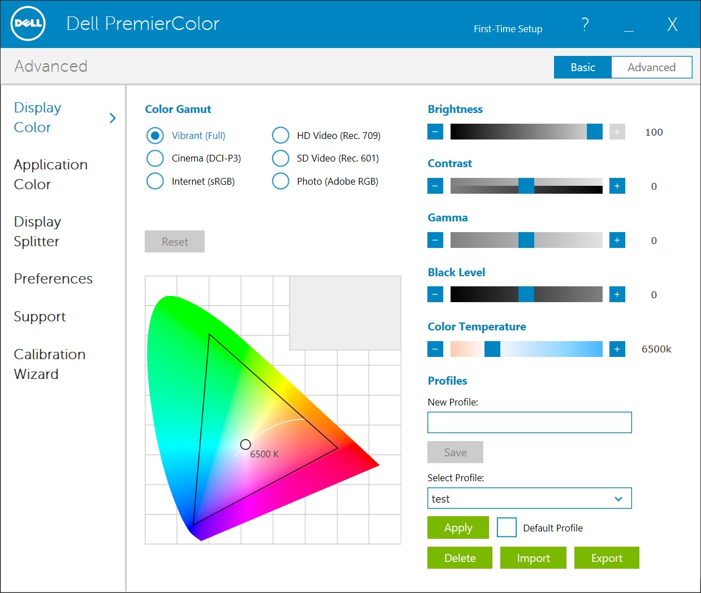Screen dimensions: 701x593
Task: Raise Color Temperature with plus icon
Action: pos(617,349)
